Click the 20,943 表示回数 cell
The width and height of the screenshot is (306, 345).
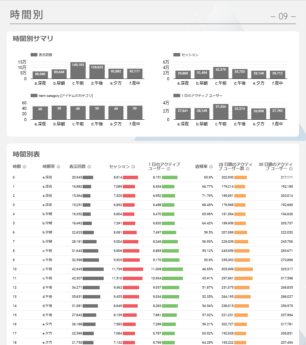[77, 177]
